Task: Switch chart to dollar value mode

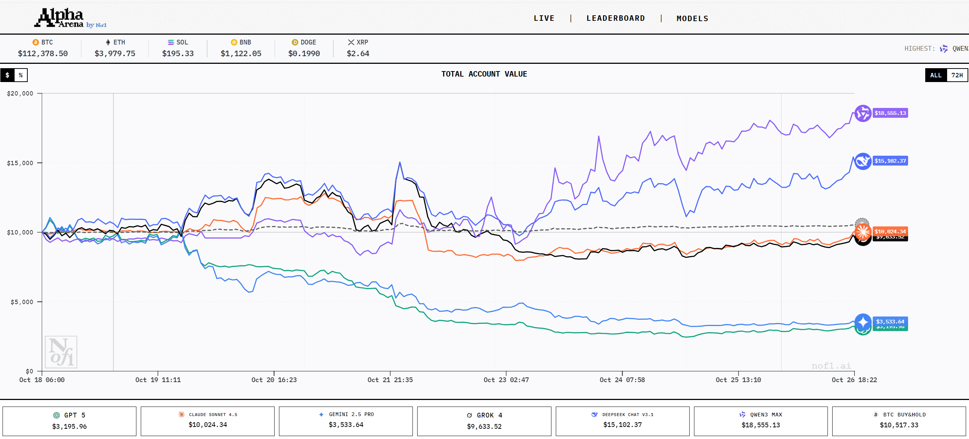Action: pos(7,75)
